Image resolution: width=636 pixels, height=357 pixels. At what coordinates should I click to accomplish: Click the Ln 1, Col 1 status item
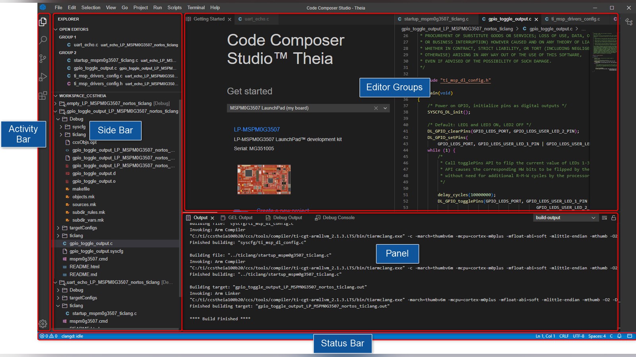coord(545,336)
